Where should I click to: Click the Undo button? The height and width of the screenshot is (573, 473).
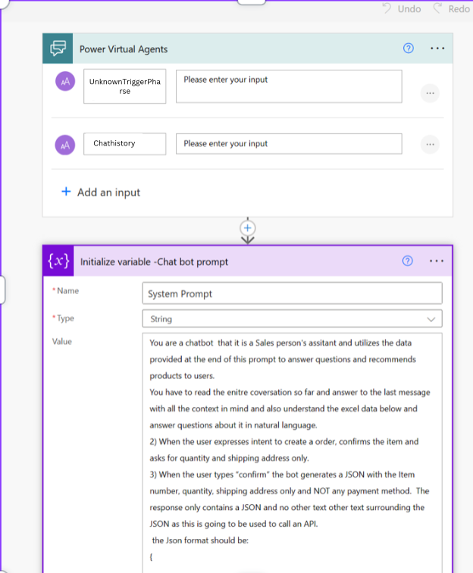(x=402, y=8)
